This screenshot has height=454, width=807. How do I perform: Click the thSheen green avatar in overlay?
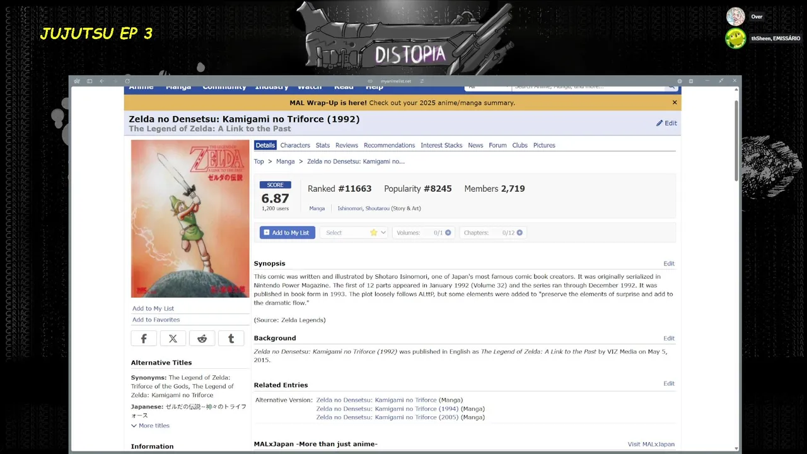coord(735,38)
